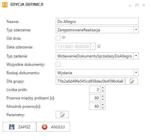Close the Edycja definicji window
This screenshot has height=140, width=151.
click(144, 5)
